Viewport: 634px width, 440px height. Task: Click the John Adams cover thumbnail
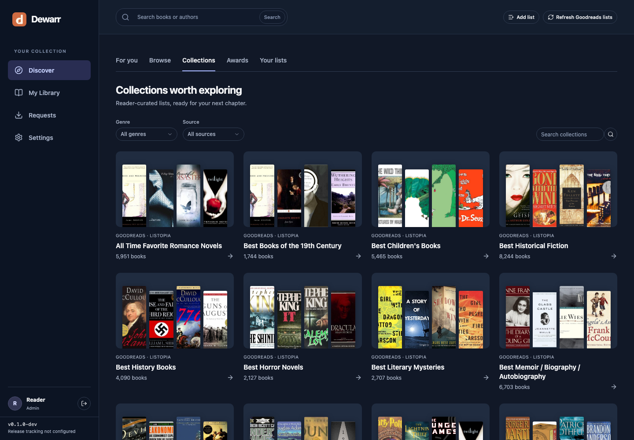[134, 317]
